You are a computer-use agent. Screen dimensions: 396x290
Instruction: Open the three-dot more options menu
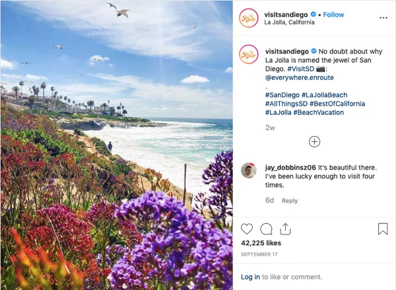(383, 18)
